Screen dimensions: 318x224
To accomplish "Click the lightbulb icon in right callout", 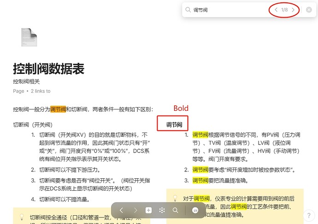I will 175,198.
